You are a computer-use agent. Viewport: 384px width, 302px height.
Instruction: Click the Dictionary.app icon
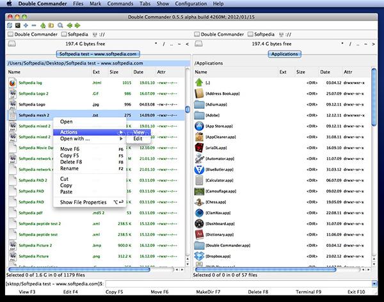[x=199, y=234]
